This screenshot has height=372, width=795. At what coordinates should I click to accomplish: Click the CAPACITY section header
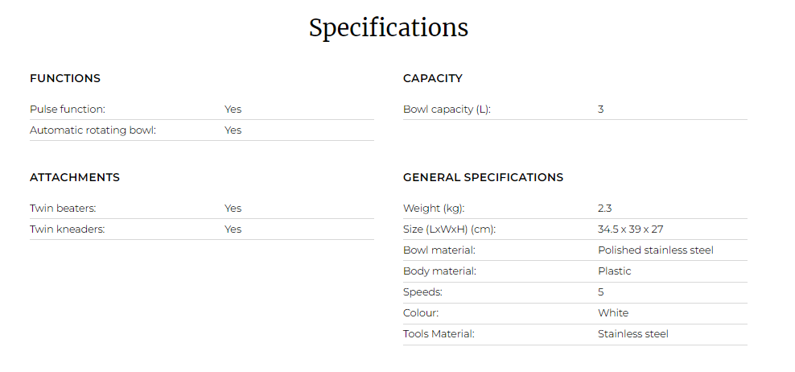(432, 78)
